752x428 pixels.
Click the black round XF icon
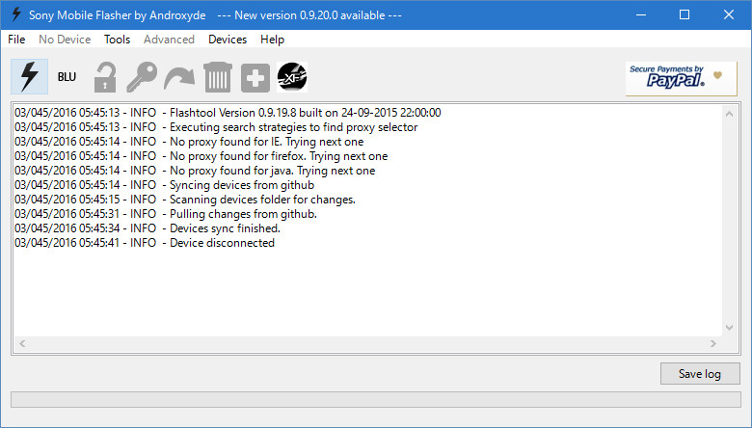292,77
